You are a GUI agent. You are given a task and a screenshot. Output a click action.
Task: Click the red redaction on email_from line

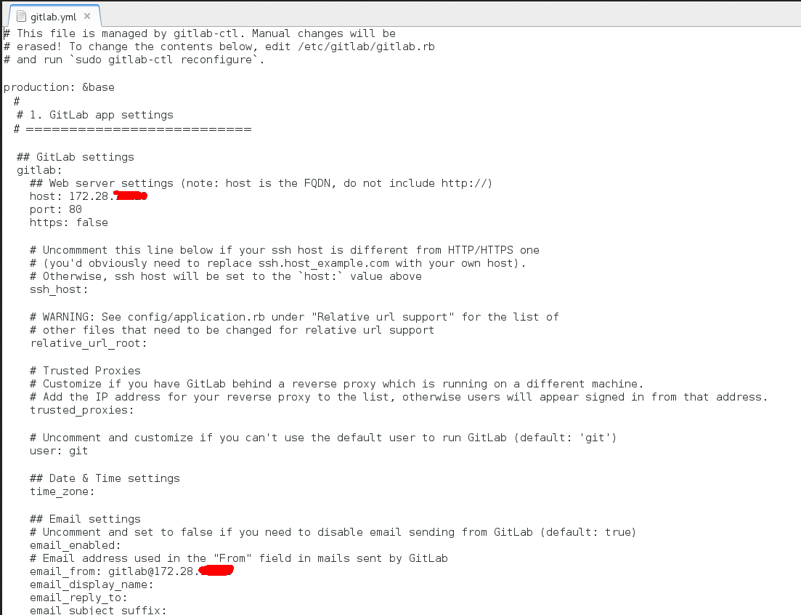[216, 571]
